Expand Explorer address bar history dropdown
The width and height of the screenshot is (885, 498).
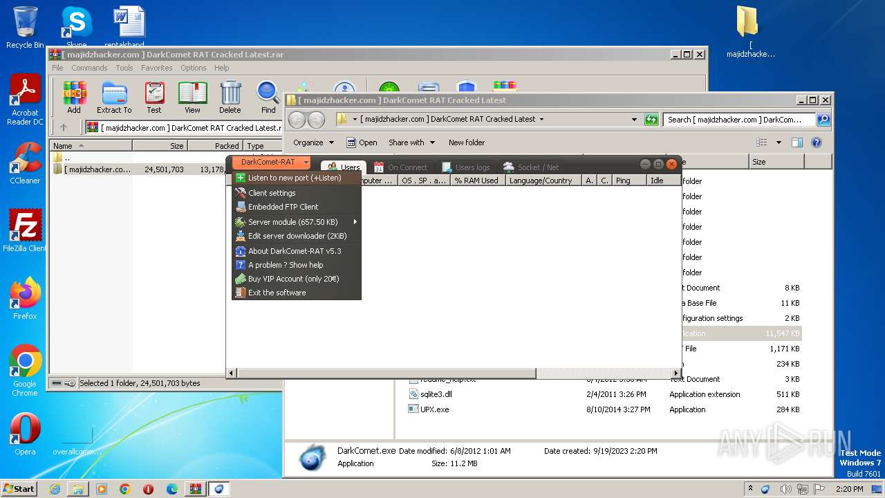(634, 120)
